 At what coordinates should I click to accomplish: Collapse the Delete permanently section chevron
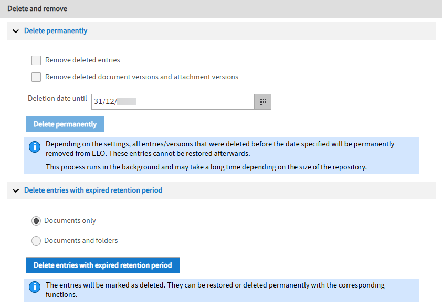15,31
